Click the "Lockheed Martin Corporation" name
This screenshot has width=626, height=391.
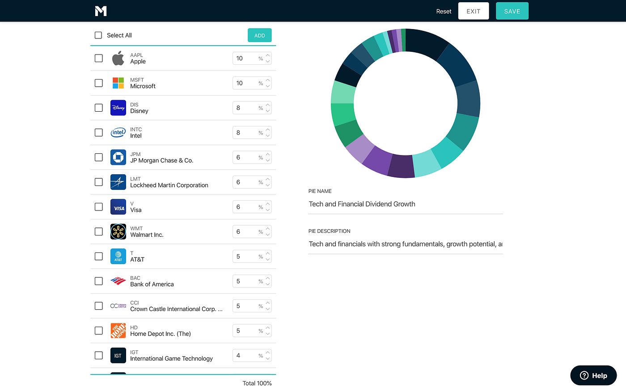tap(169, 185)
